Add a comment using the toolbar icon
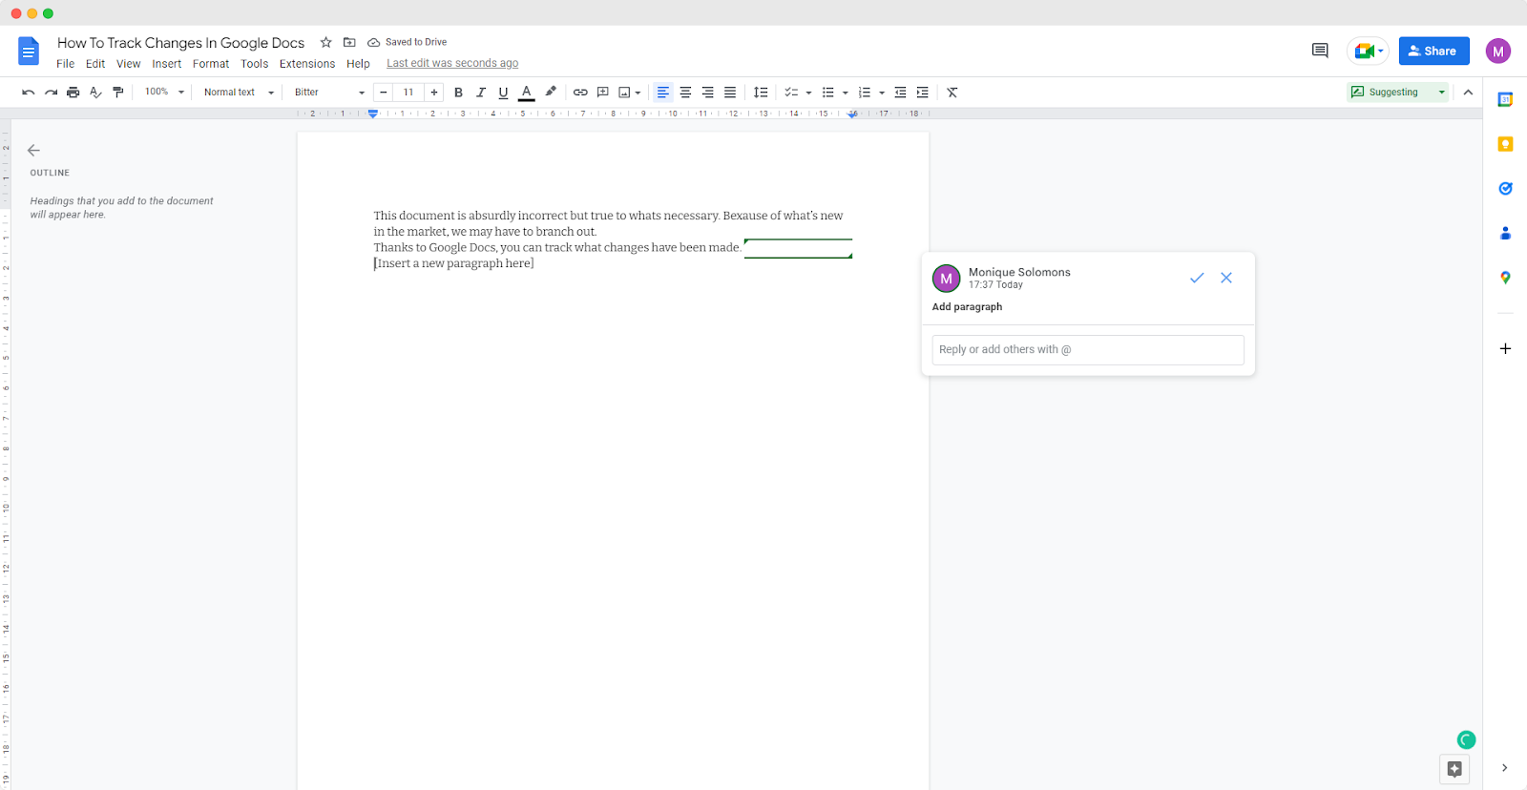 point(602,93)
